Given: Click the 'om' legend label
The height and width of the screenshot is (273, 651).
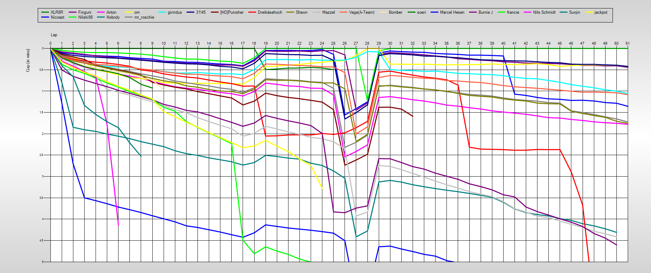Looking at the screenshot, I should click(x=137, y=12).
